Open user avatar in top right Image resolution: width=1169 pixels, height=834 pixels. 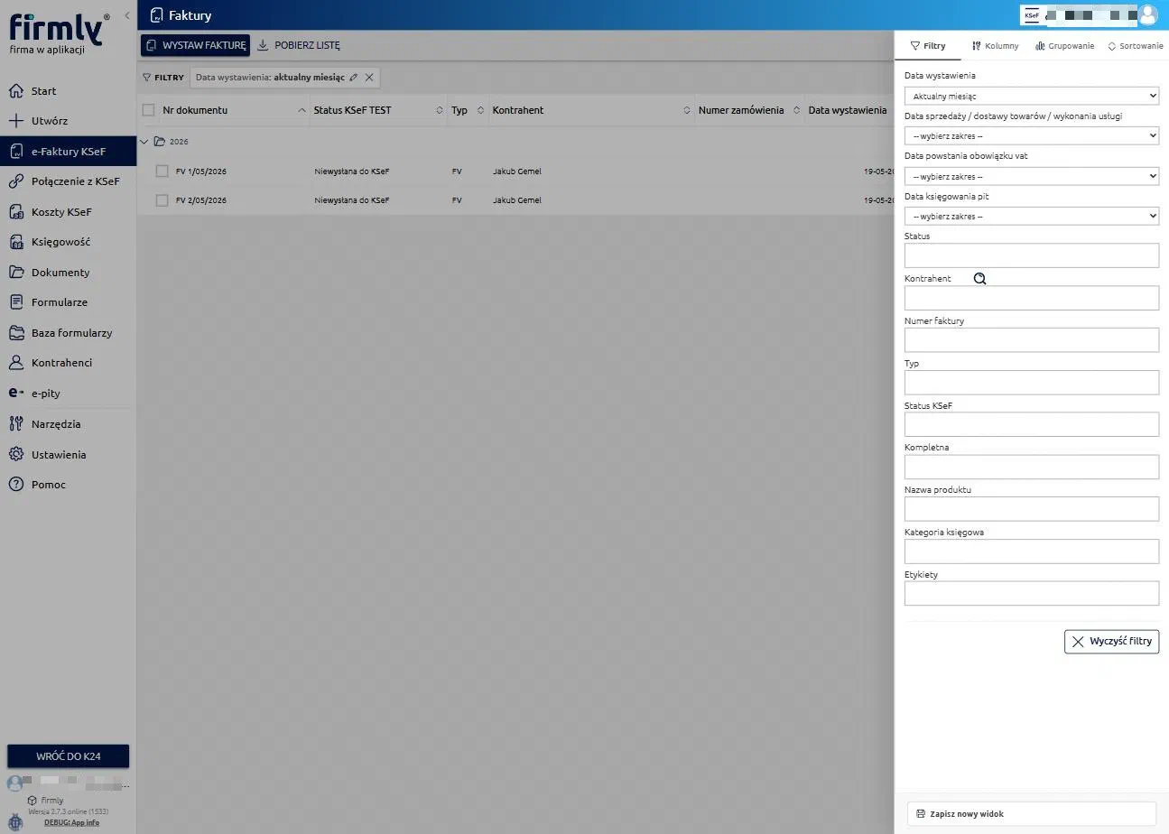pyautogui.click(x=1147, y=14)
